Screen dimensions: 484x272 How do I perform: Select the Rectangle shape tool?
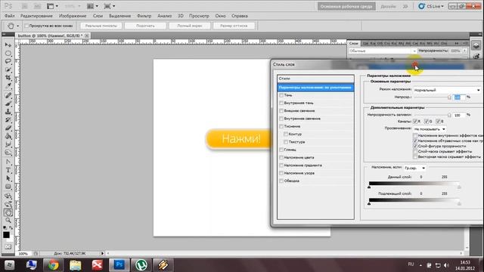[8, 187]
